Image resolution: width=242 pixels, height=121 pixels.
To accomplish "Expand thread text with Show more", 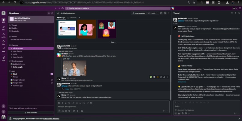I will coord(182,82).
